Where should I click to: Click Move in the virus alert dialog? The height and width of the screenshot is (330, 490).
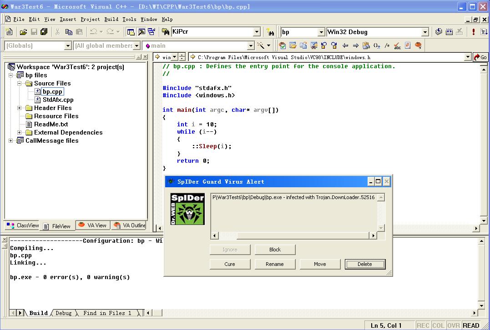(x=320, y=264)
